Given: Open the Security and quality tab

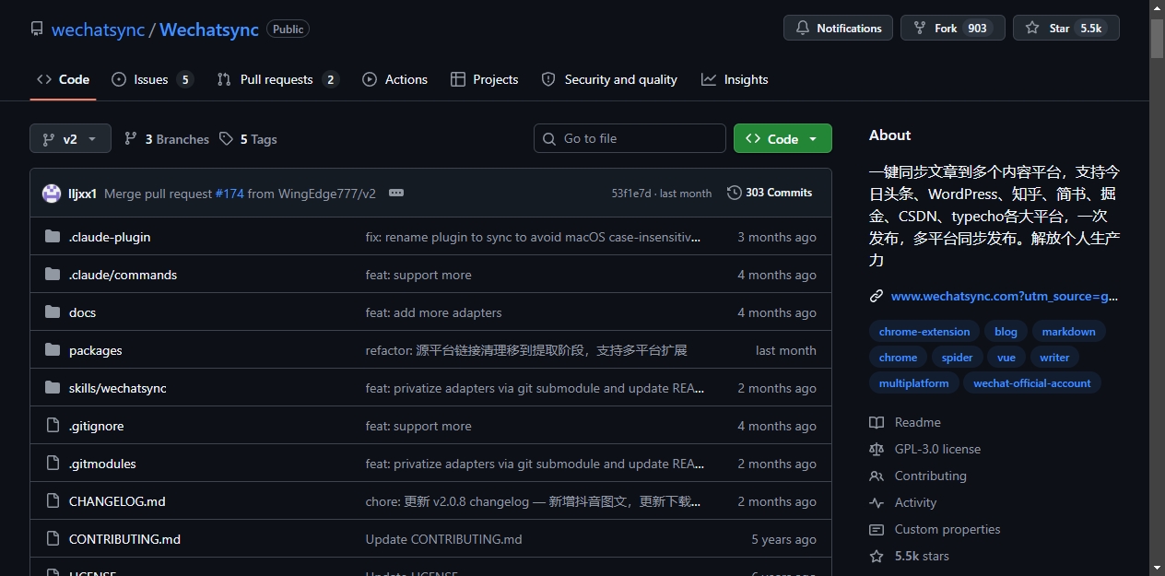Looking at the screenshot, I should coord(609,79).
